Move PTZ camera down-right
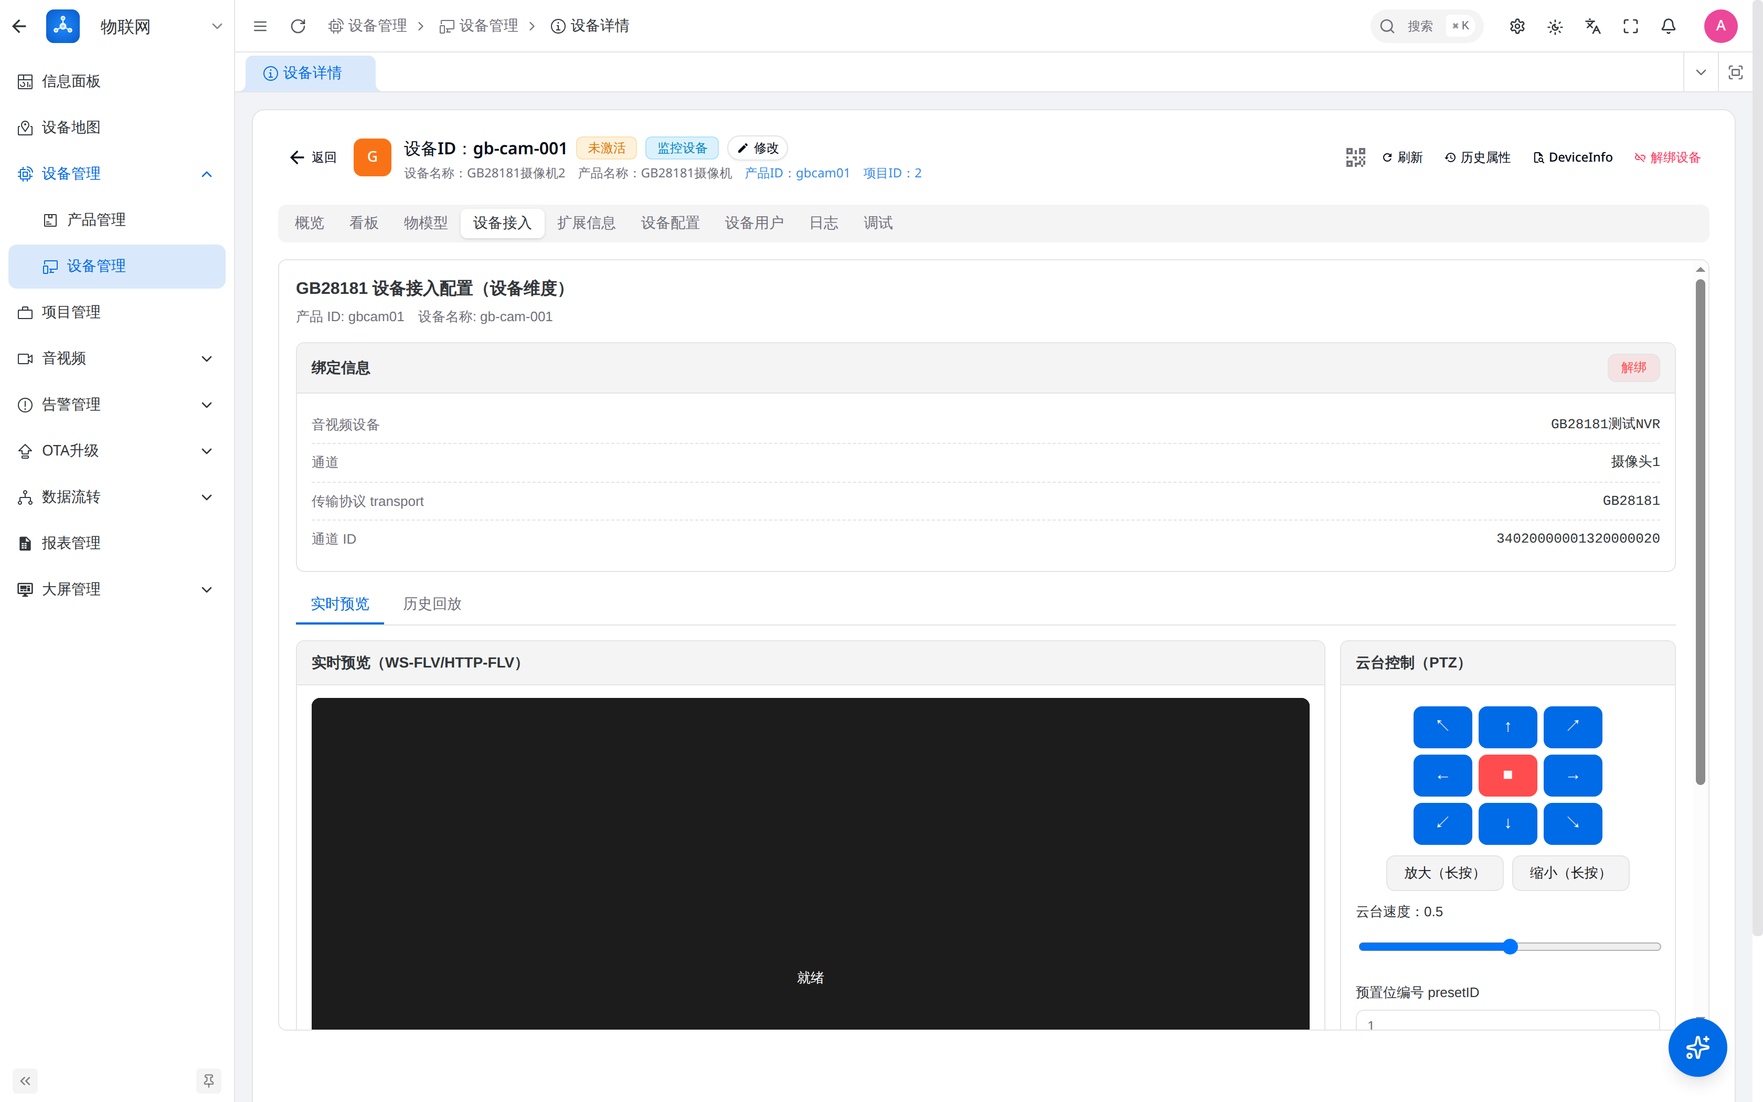Screen dimensions: 1763x1102 click(1573, 823)
